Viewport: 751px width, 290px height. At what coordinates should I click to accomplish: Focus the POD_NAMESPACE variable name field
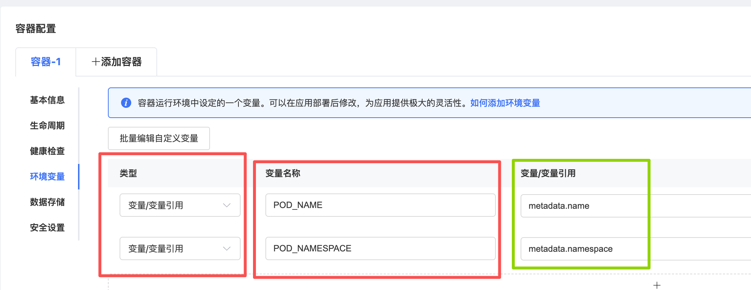(380, 249)
